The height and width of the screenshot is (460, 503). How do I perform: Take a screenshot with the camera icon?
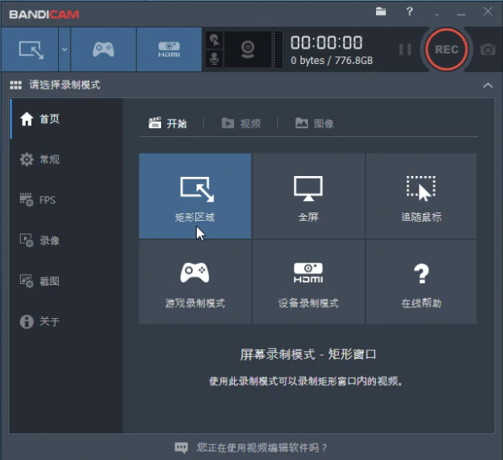click(x=487, y=50)
